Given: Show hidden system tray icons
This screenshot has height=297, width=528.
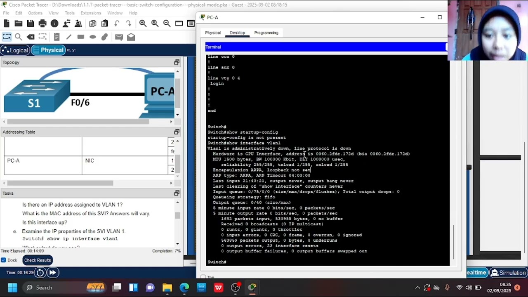Looking at the screenshot, I should [417, 288].
